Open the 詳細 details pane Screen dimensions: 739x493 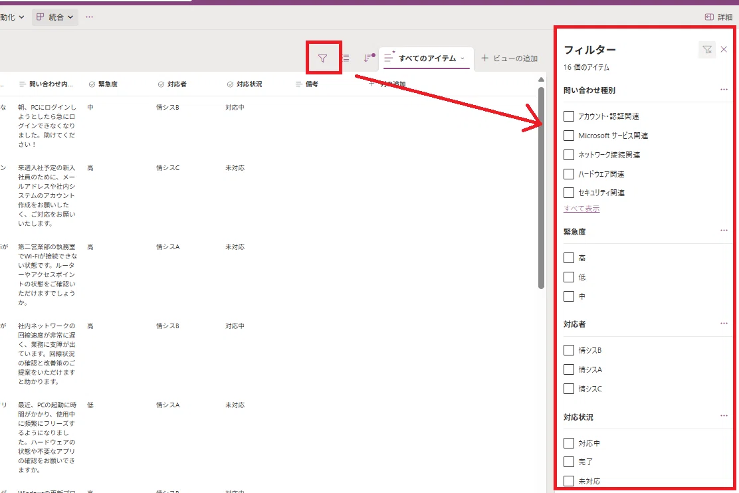click(x=719, y=17)
